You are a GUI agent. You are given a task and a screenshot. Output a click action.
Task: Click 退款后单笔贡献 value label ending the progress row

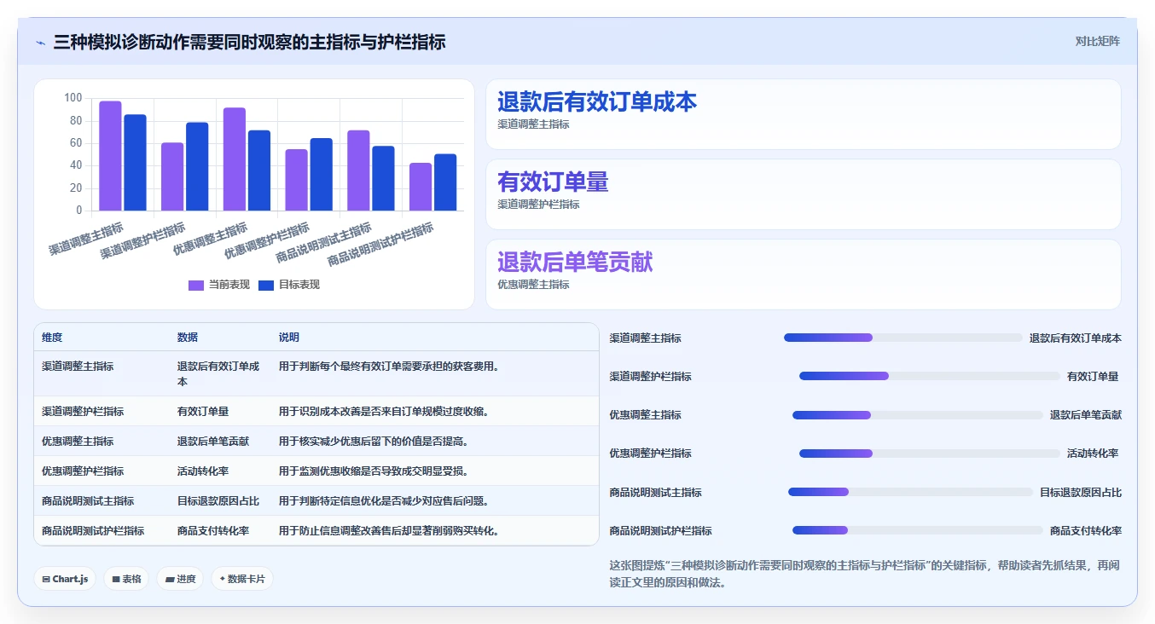point(1085,415)
